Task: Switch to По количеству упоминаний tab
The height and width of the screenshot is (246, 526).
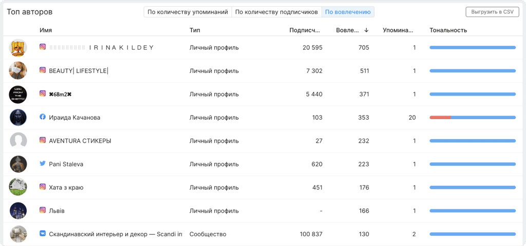Action: [x=188, y=12]
